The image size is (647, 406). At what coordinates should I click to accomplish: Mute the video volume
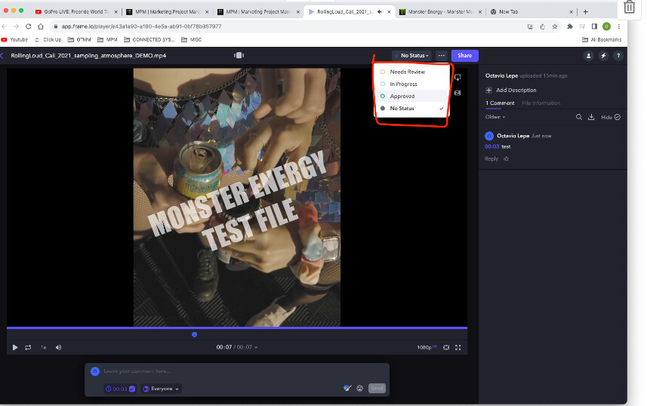(59, 347)
